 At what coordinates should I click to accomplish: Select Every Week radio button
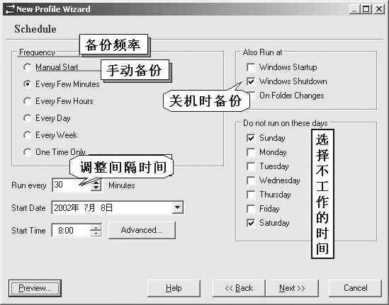[27, 135]
